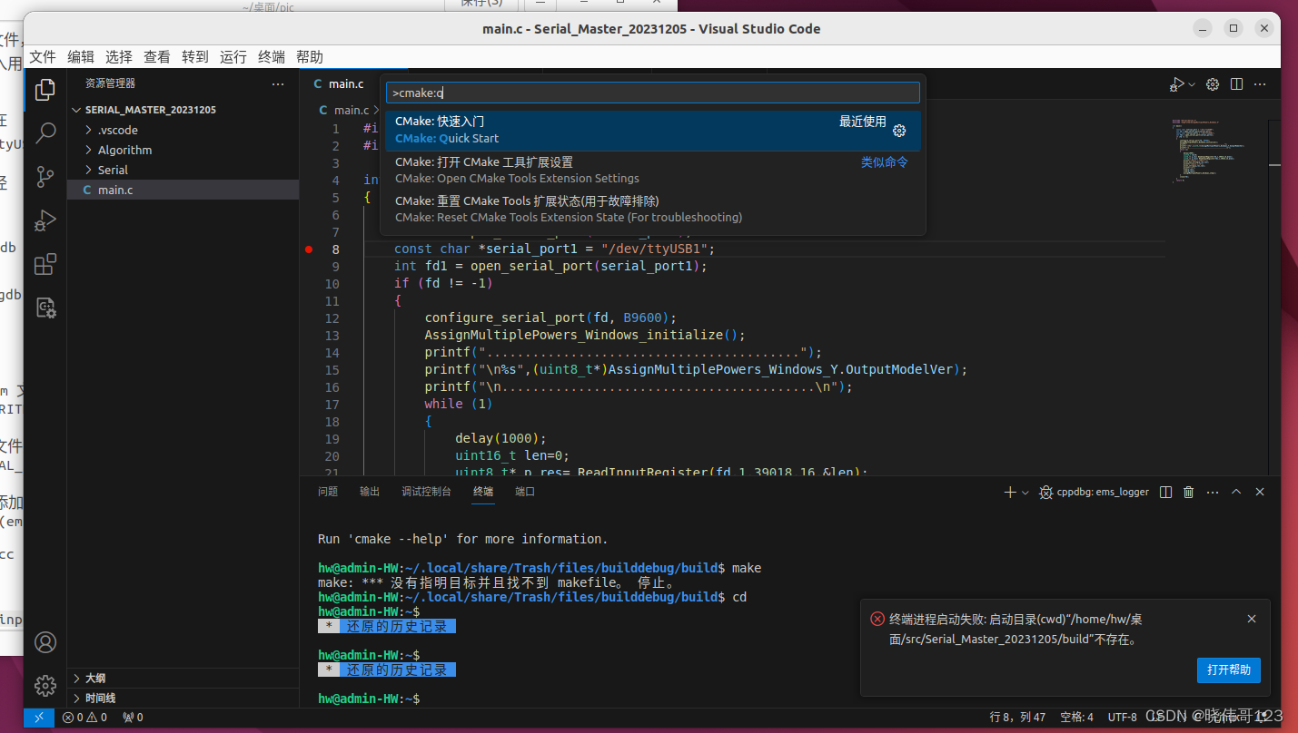Click the UTF-8 encoding status item
Viewport: 1298px width, 733px height.
point(1122,717)
